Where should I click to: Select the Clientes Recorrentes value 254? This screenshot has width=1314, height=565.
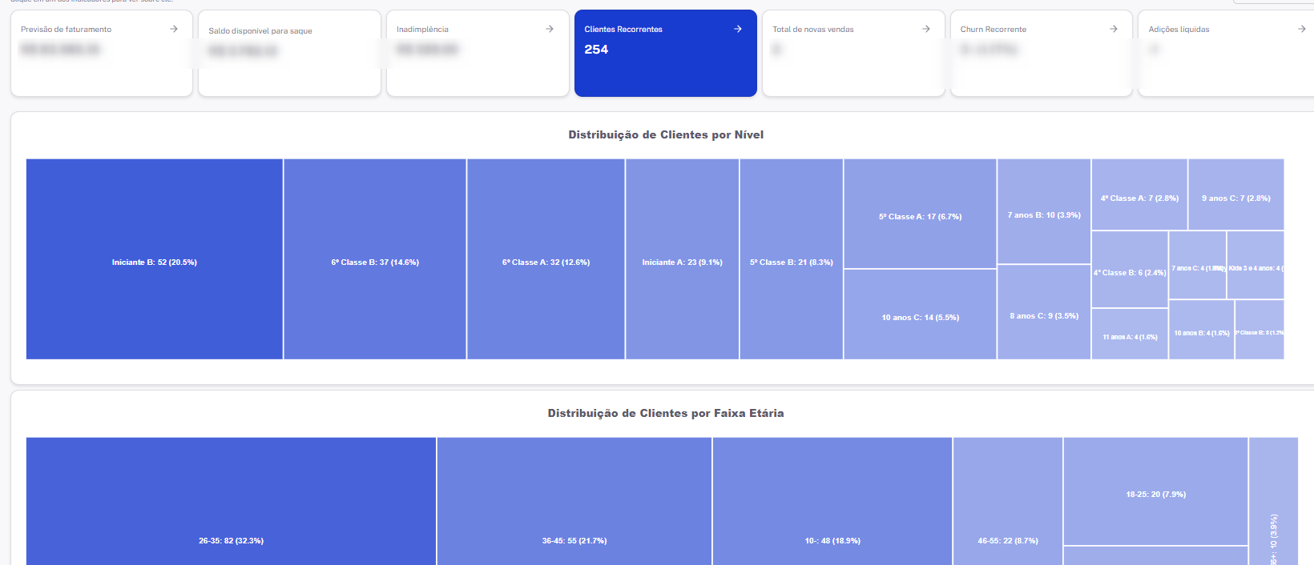596,50
